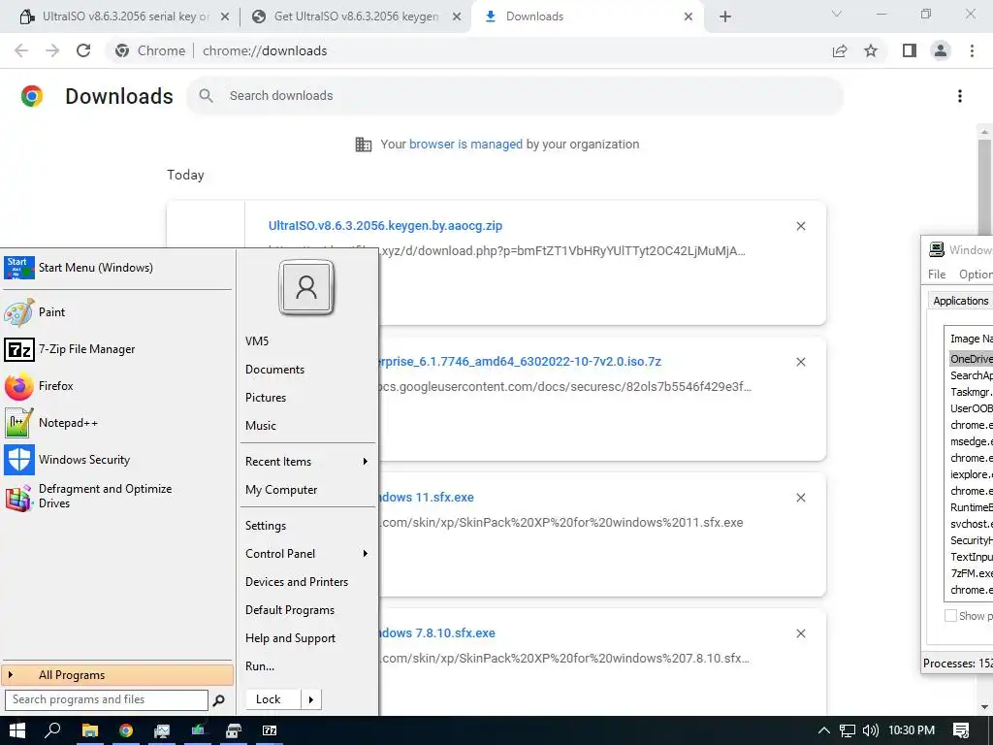
Task: Open Music from the Start menu
Action: click(260, 426)
